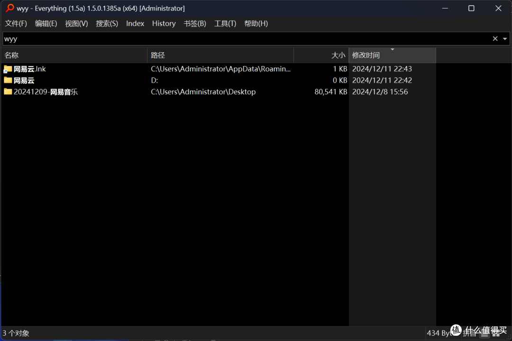Select the 网易云.lnk file name
The image size is (512, 341).
pyautogui.click(x=29, y=69)
